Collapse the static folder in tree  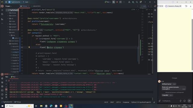tap(8, 33)
